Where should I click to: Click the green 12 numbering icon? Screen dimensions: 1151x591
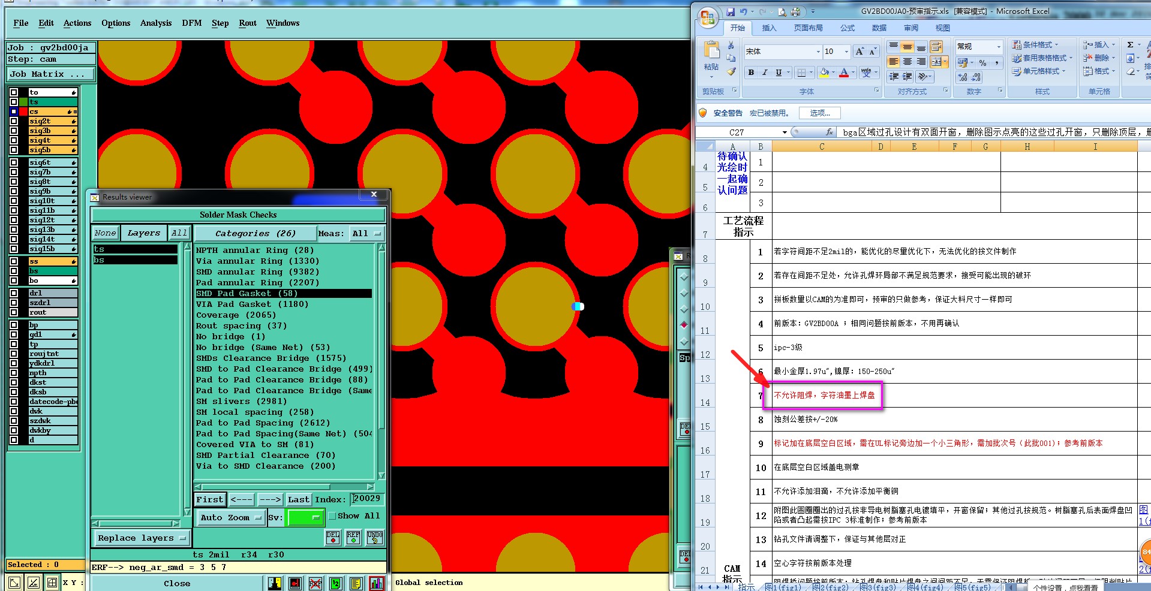[336, 583]
